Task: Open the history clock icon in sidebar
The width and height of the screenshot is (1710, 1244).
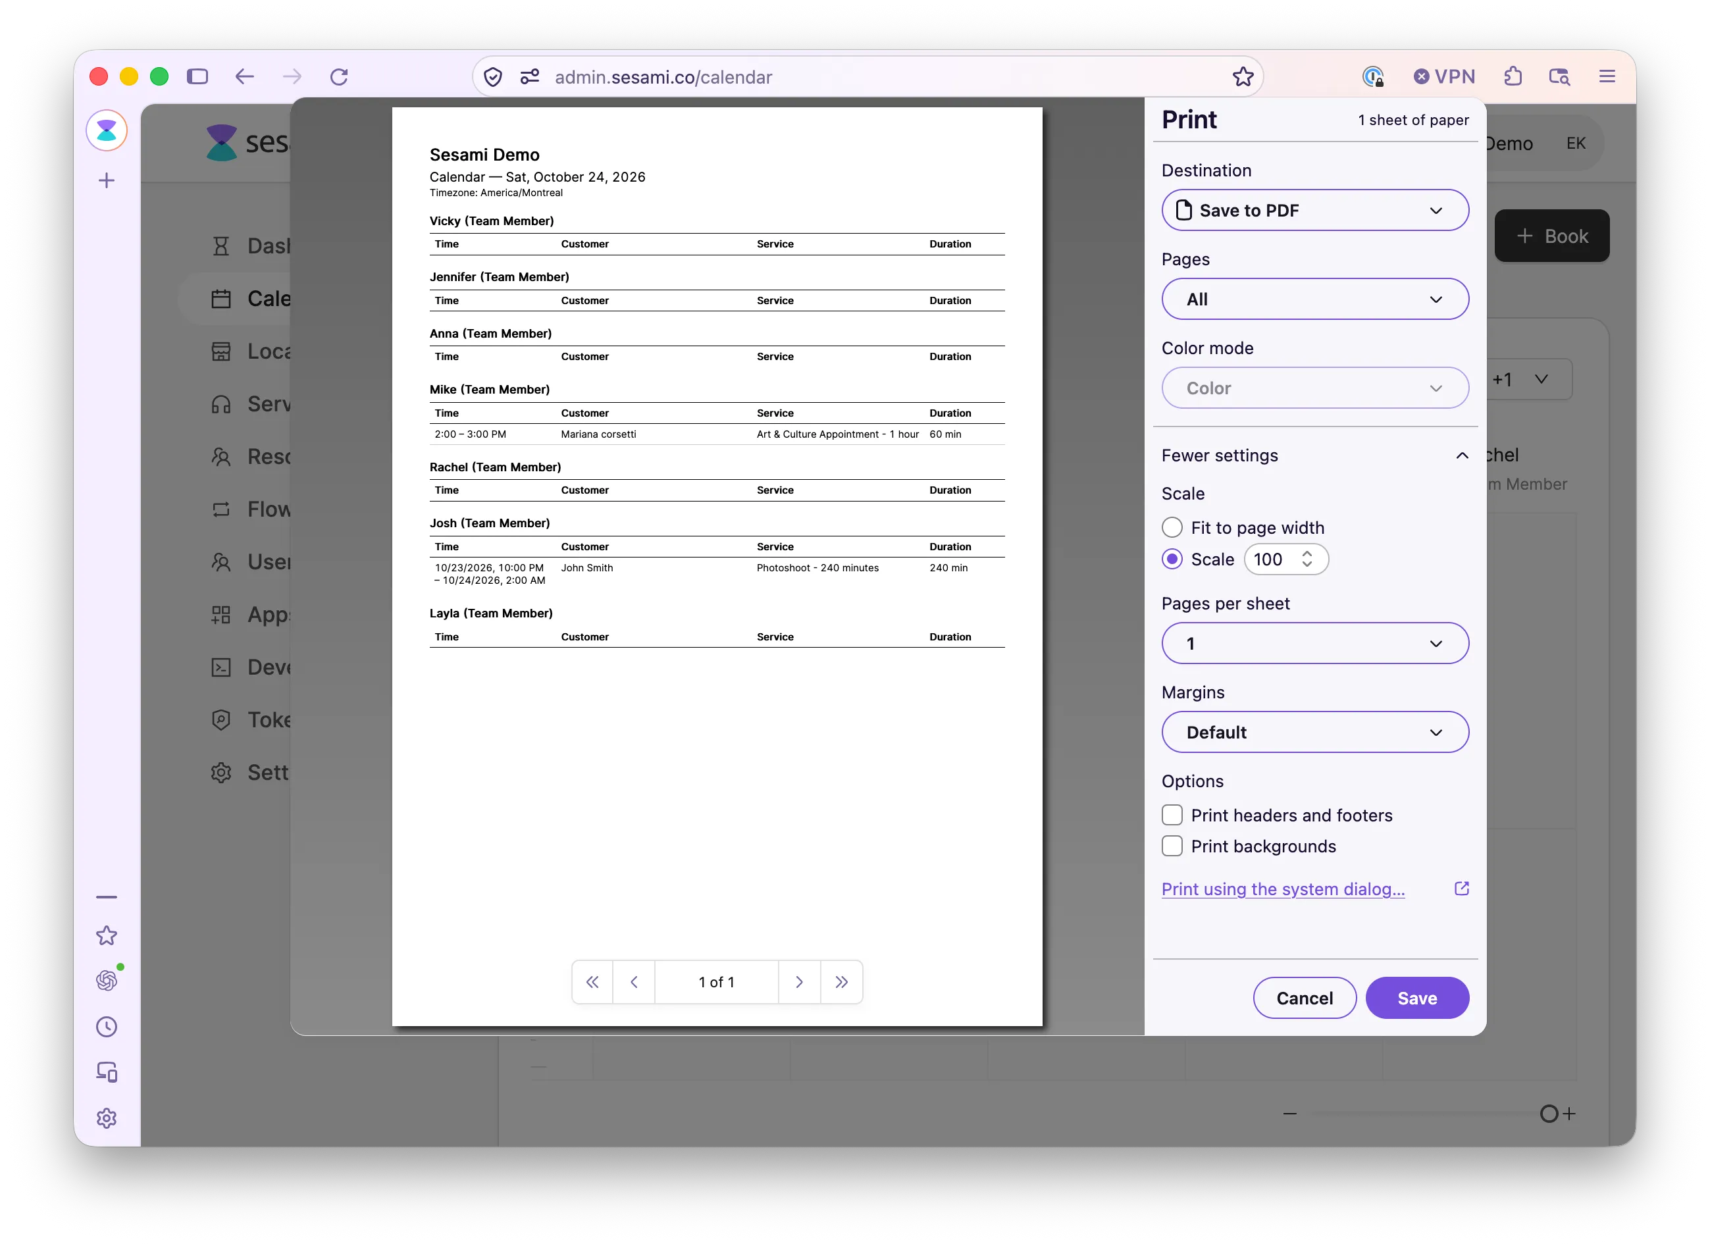Action: tap(107, 1026)
